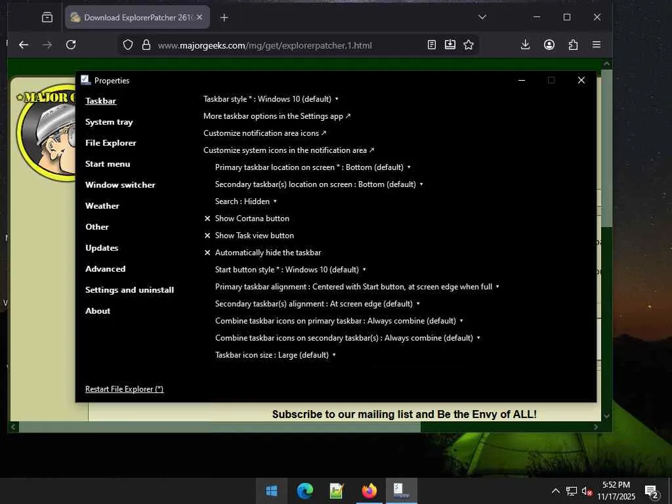Open the Firefox account icon
Viewport: 672px width, 504px height.
tap(549, 45)
